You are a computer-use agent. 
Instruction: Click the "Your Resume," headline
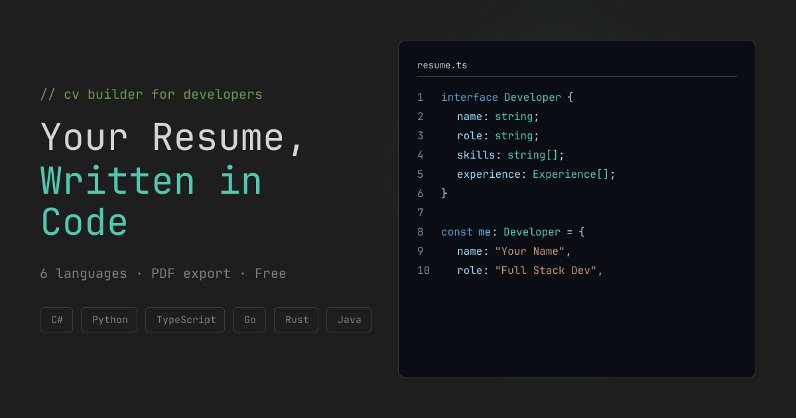(173, 139)
